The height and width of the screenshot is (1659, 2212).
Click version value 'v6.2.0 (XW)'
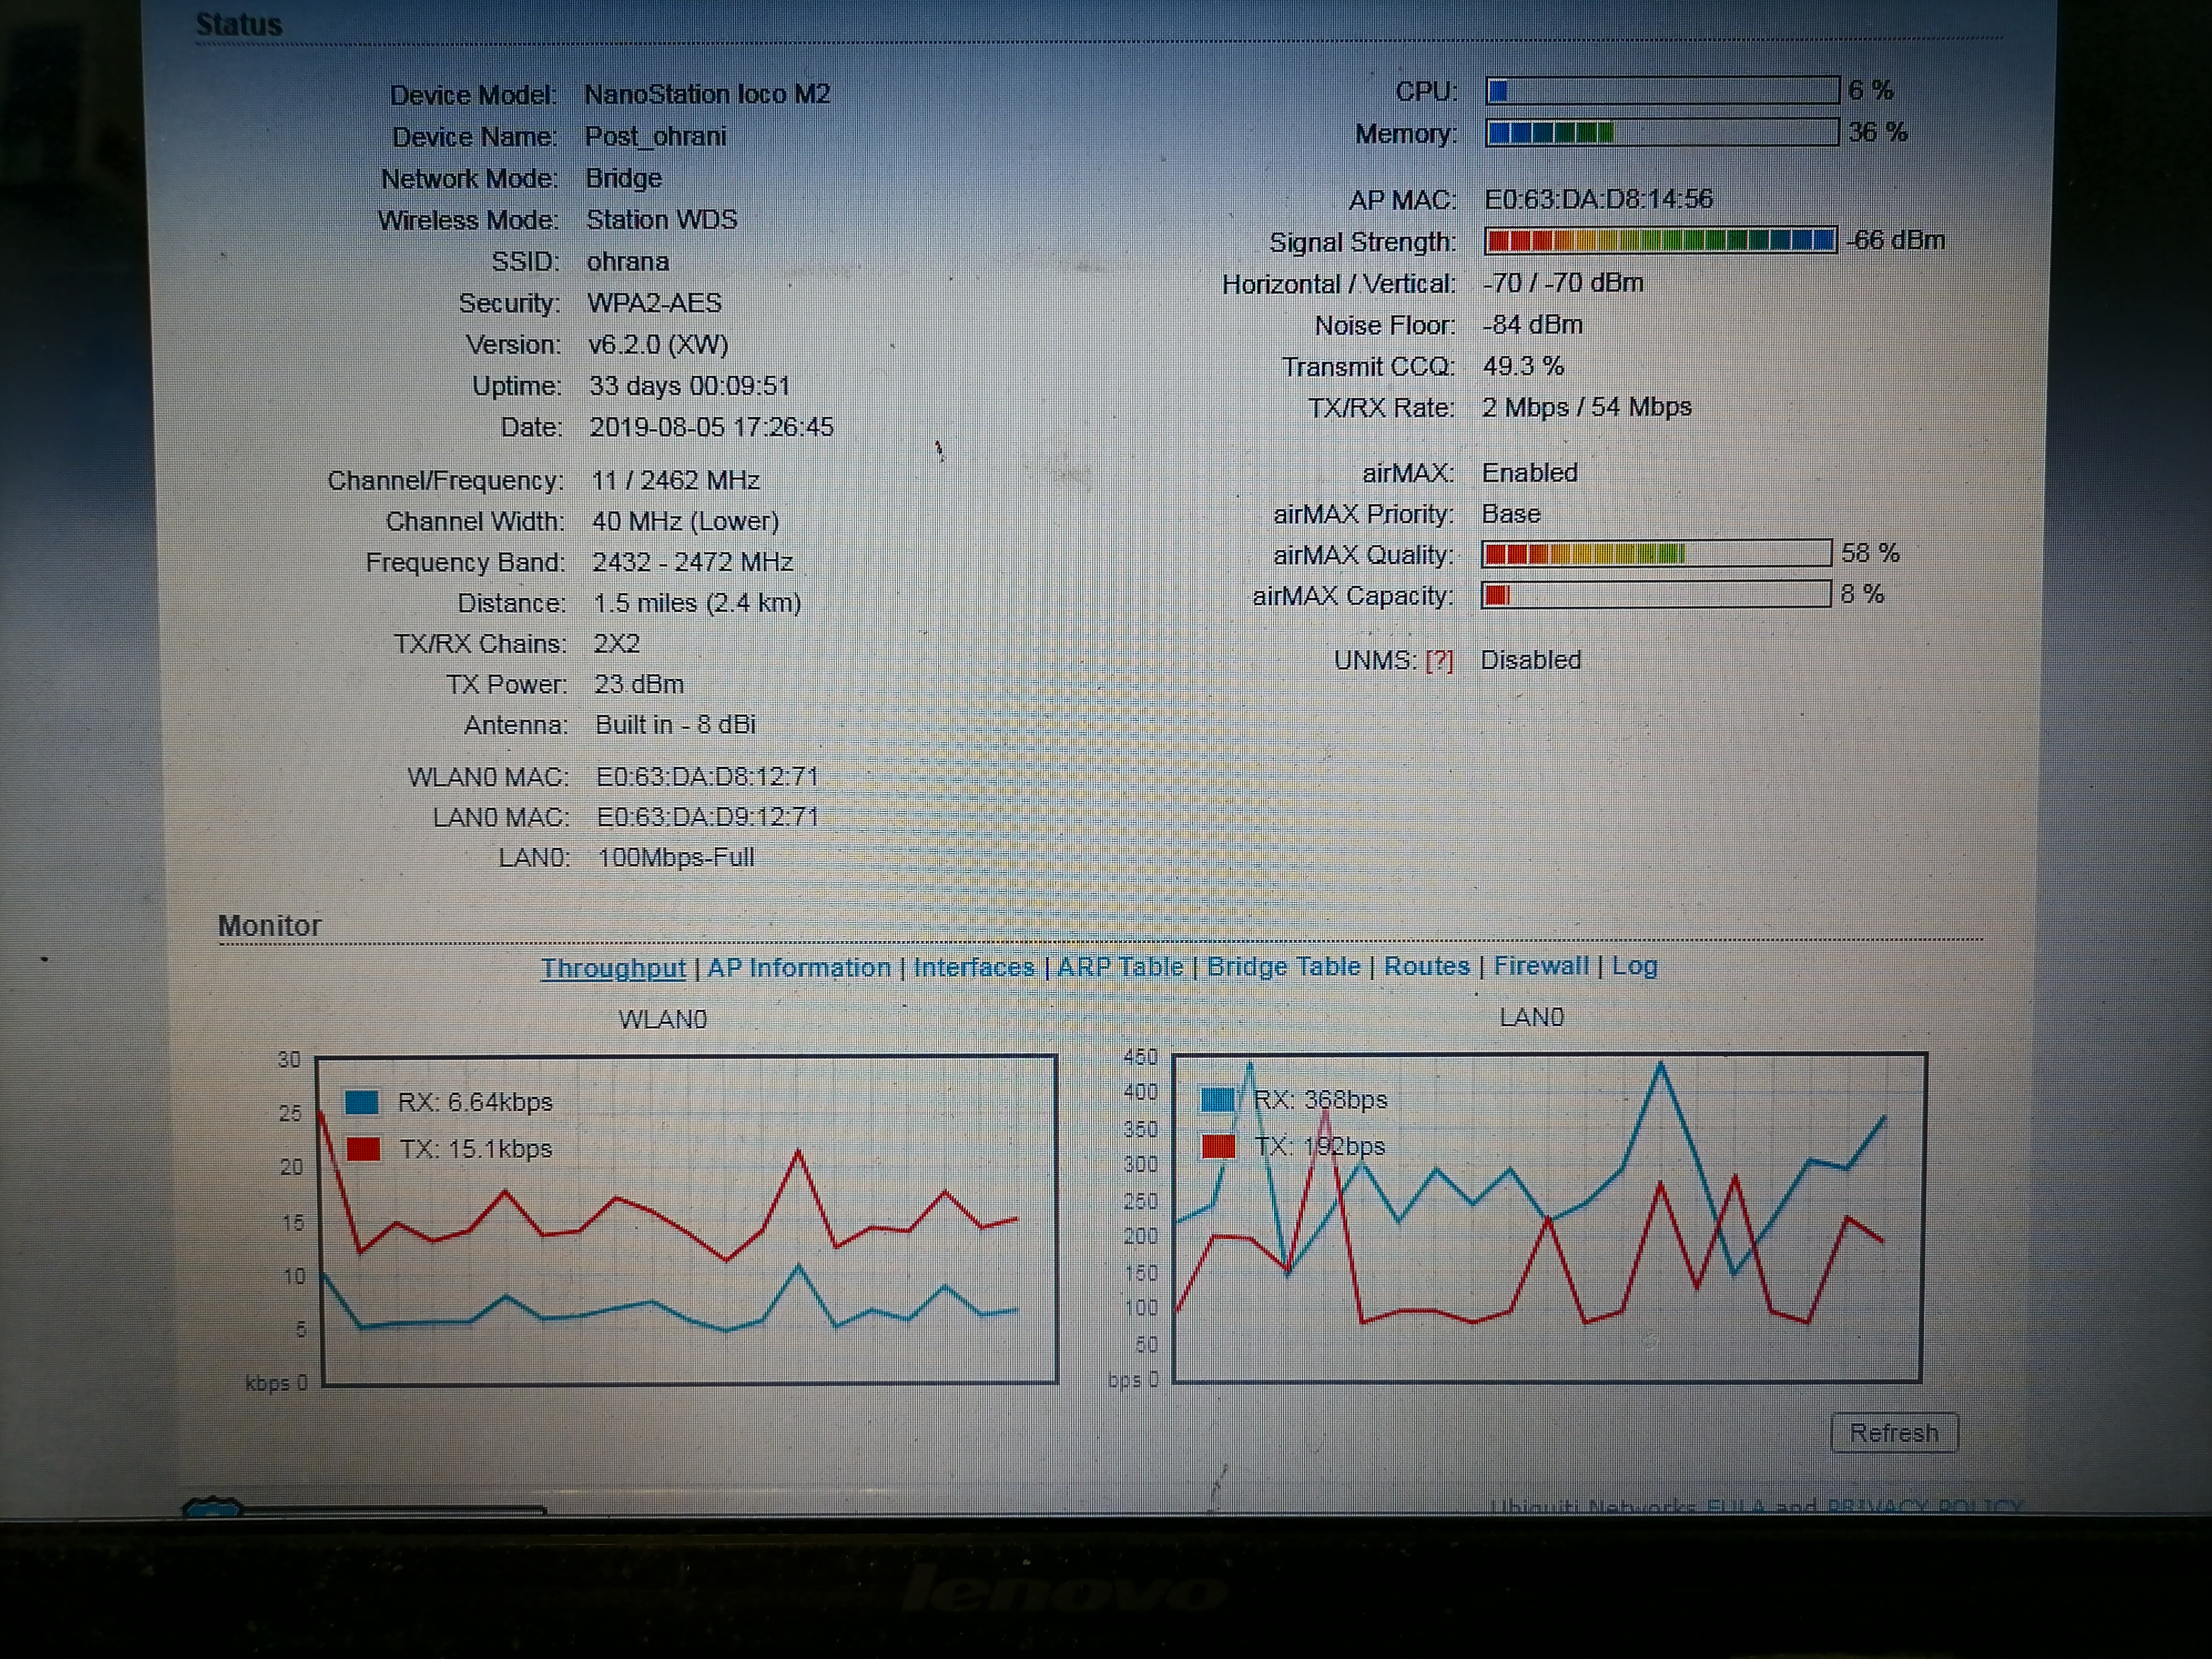pyautogui.click(x=658, y=344)
